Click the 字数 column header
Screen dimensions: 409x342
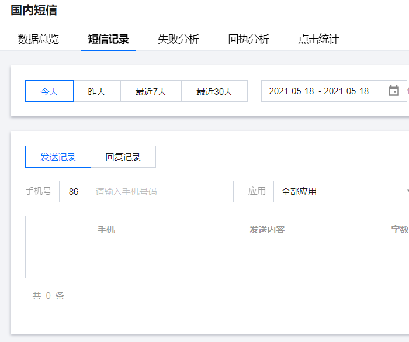[400, 230]
